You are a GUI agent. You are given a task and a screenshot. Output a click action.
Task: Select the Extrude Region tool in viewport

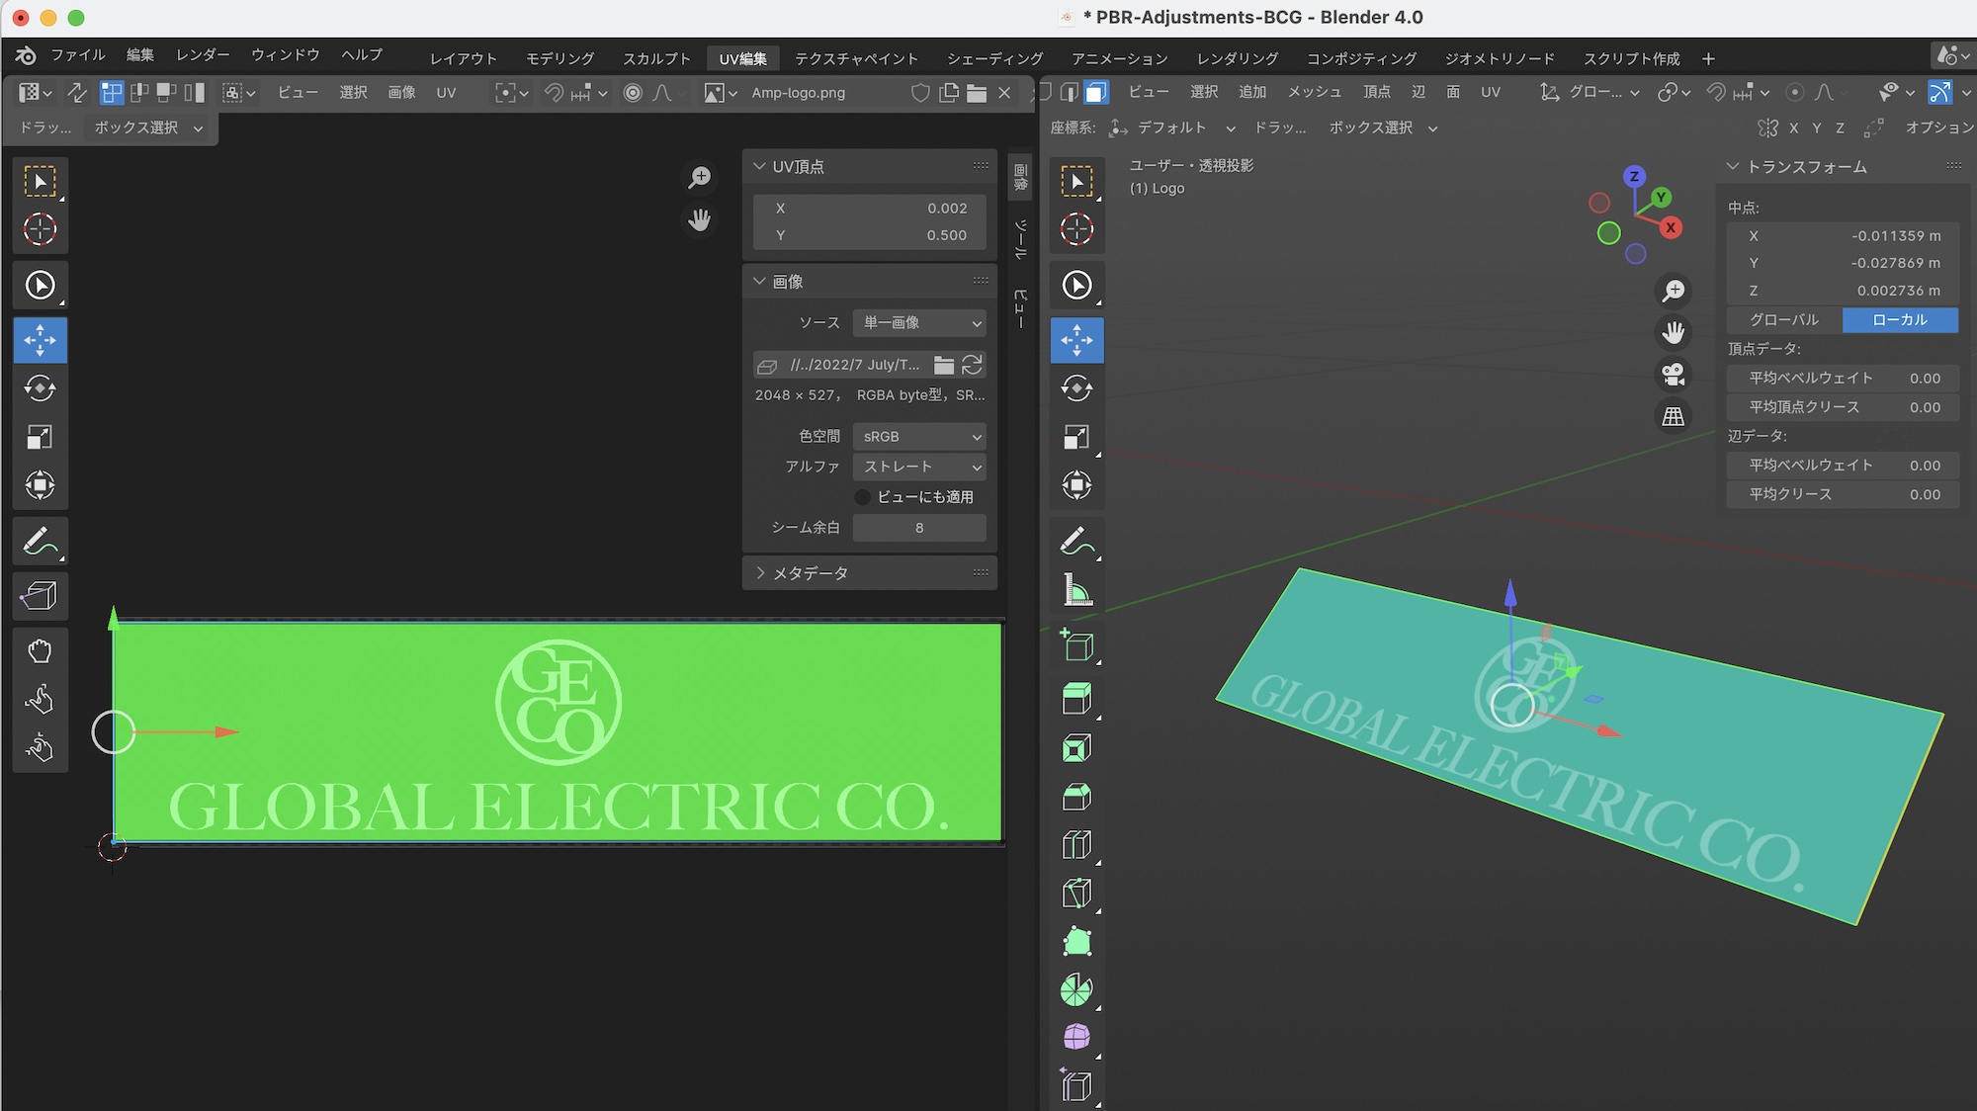(1076, 699)
